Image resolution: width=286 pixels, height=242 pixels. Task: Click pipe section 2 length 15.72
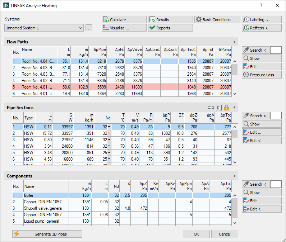point(44,133)
